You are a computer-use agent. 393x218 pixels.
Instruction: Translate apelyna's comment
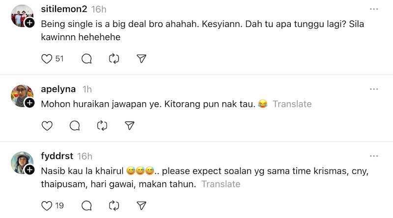coord(292,104)
